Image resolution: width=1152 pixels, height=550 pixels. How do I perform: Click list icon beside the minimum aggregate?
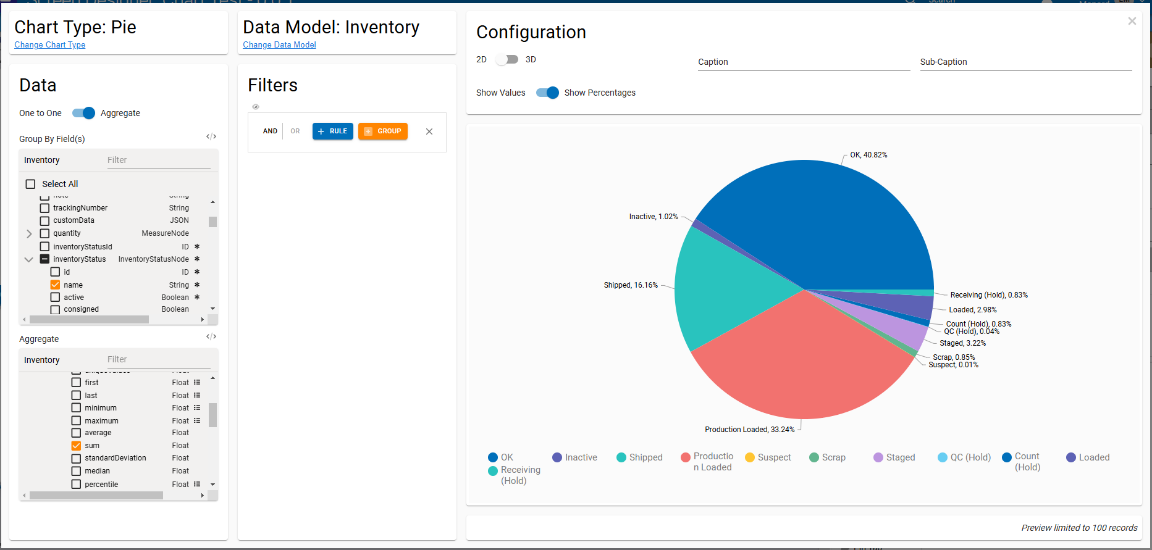(197, 408)
